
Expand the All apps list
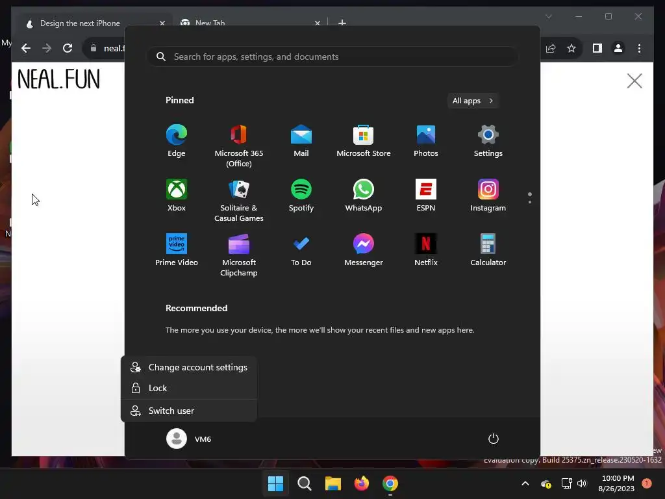pyautogui.click(x=473, y=101)
